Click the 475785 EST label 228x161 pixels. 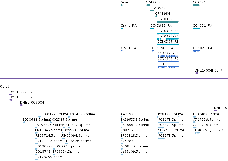(x=127, y=141)
